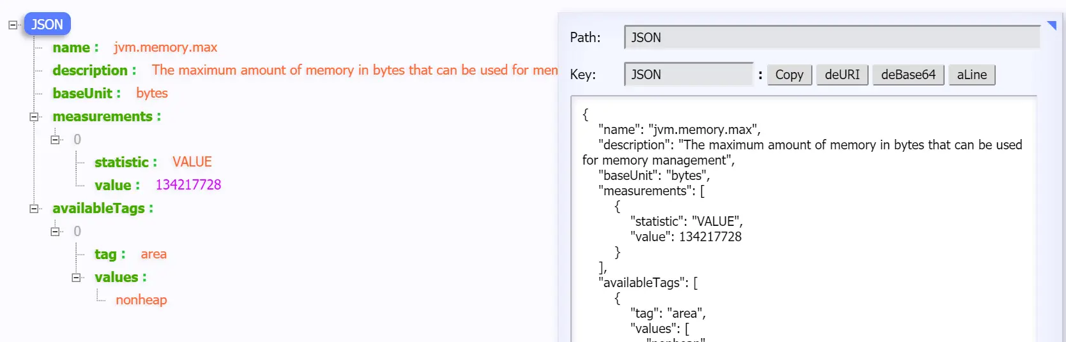Select index 0 label under measurements
1066x342 pixels.
click(x=77, y=140)
